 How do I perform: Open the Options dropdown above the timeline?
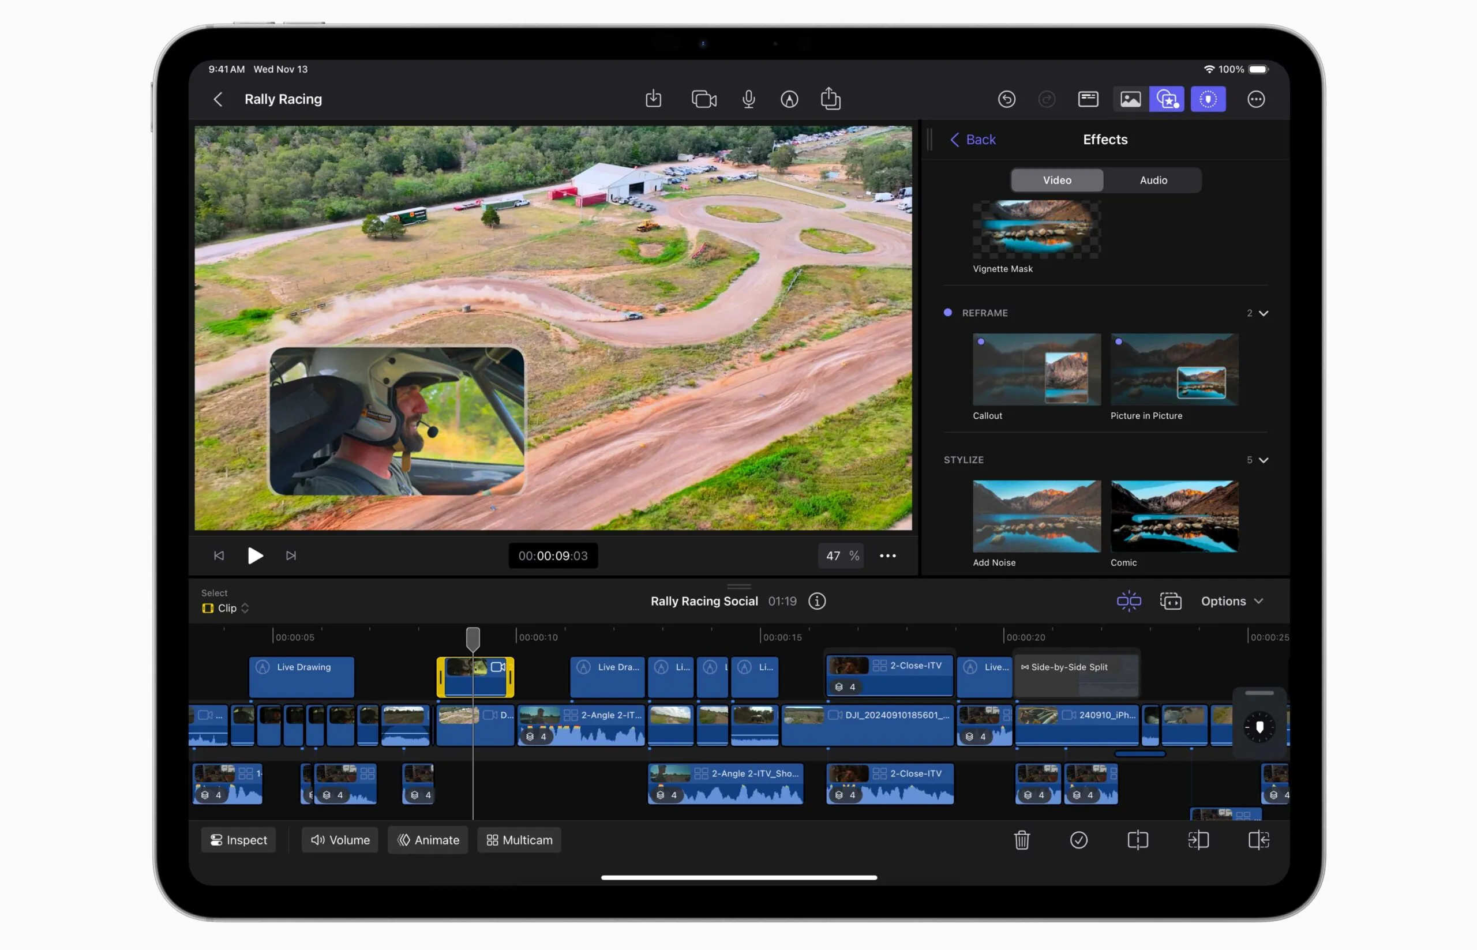pos(1232,601)
